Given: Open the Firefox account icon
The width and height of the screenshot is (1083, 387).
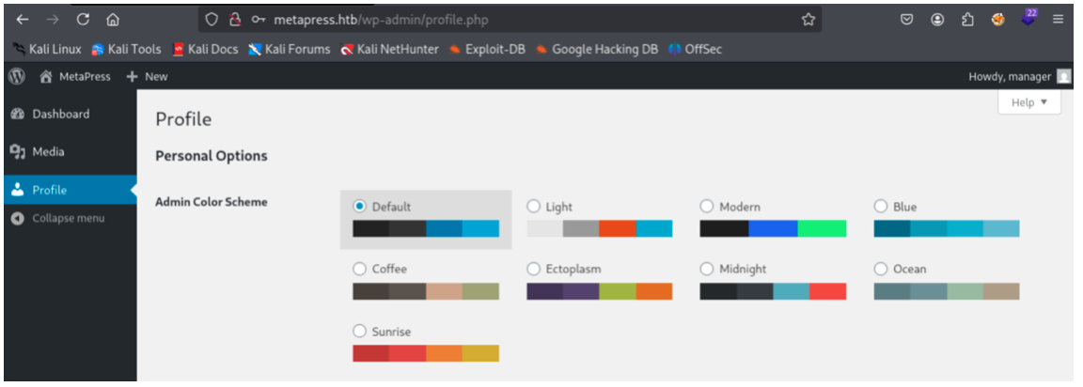Looking at the screenshot, I should click(937, 20).
